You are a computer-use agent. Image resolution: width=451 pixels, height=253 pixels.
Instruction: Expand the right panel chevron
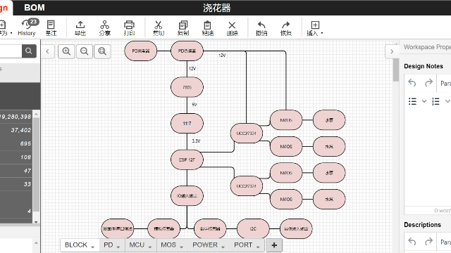tap(392, 51)
